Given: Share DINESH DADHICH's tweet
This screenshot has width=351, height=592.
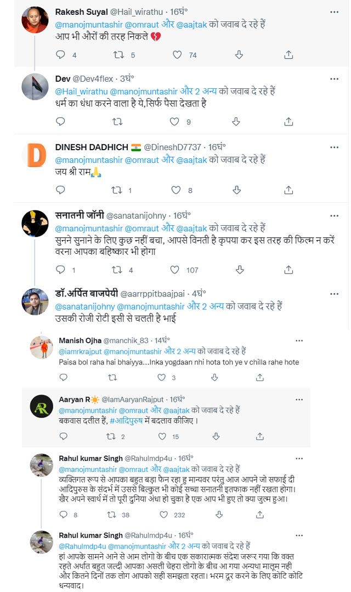Looking at the screenshot, I should point(289,190).
